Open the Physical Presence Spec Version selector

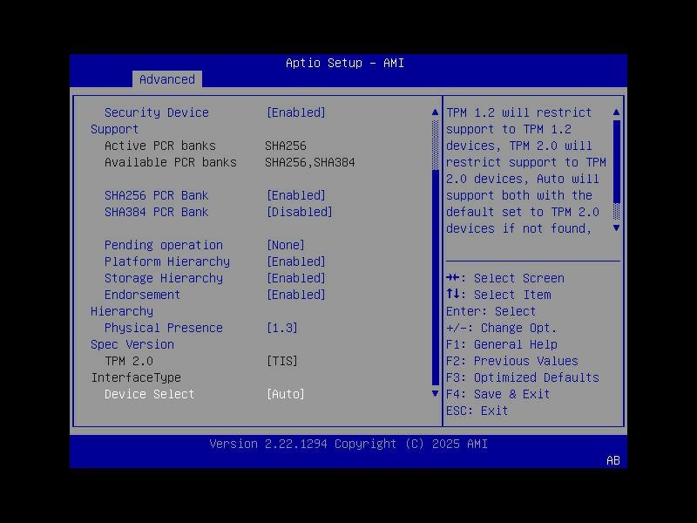283,328
